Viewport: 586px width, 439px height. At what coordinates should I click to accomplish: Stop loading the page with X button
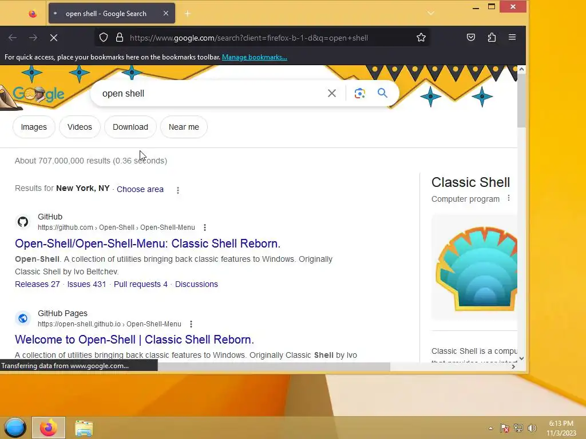54,37
